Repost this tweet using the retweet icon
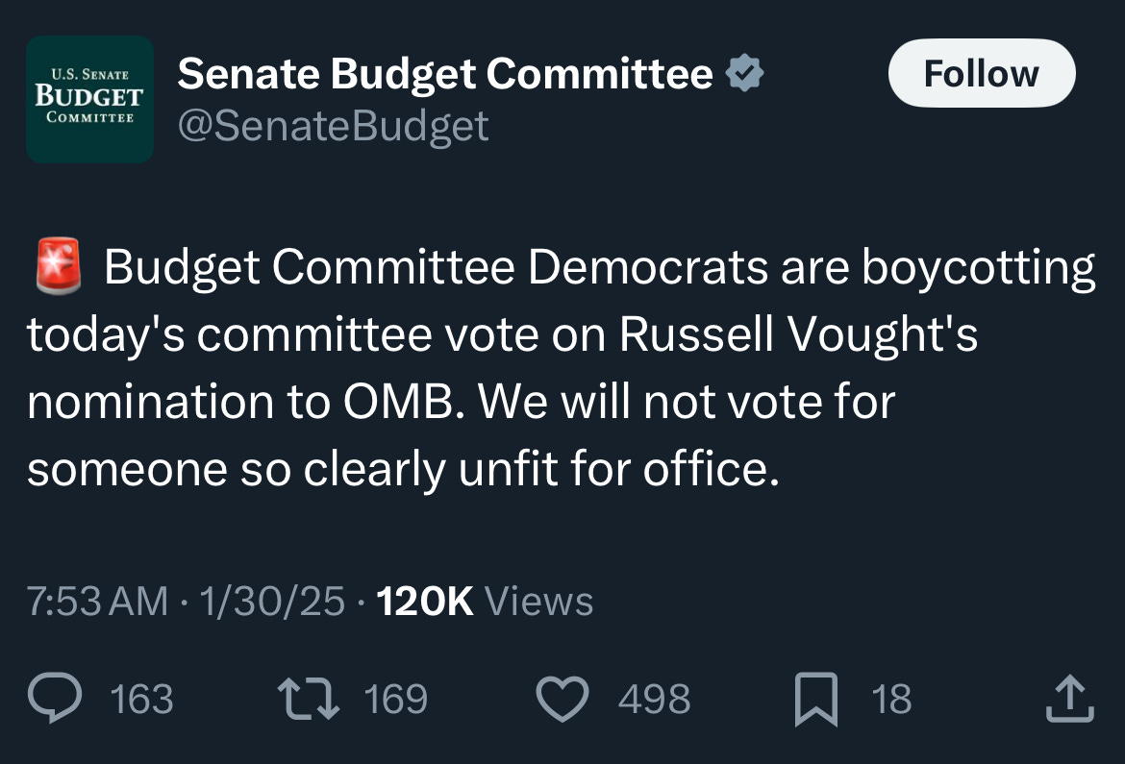This screenshot has width=1125, height=764. tap(309, 698)
